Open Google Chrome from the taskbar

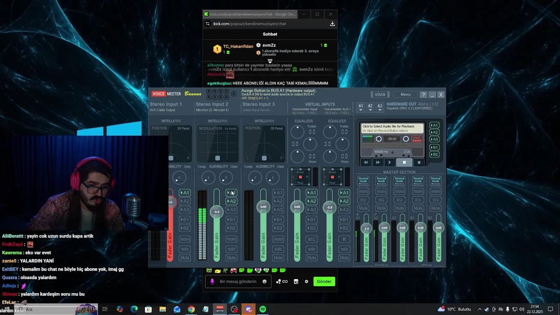pos(191,309)
